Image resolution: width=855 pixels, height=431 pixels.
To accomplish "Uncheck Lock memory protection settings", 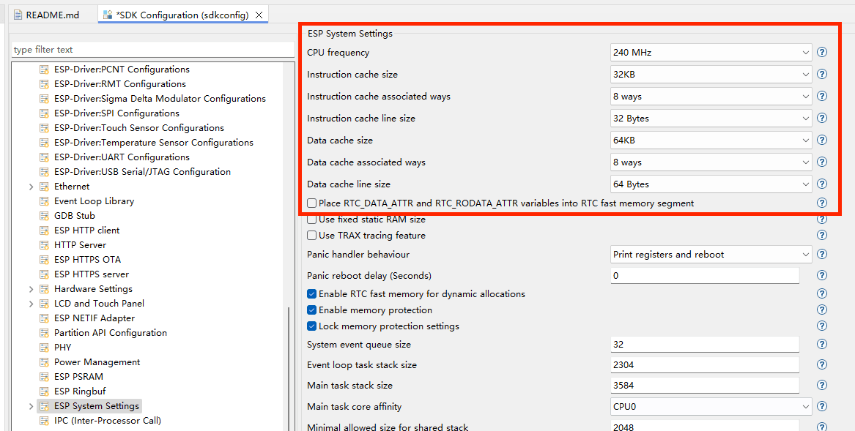I will coord(312,326).
